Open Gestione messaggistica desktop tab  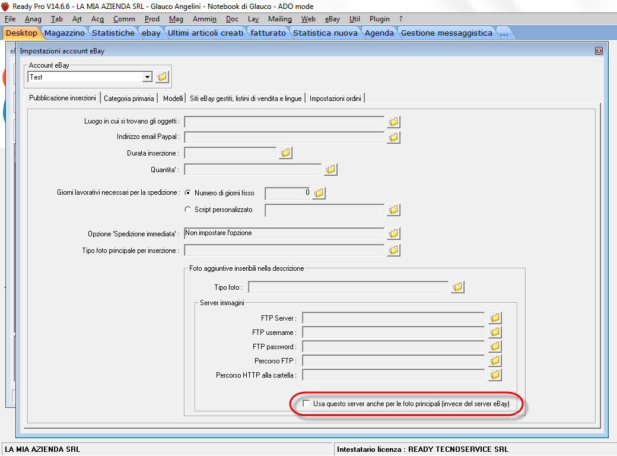[x=446, y=33]
